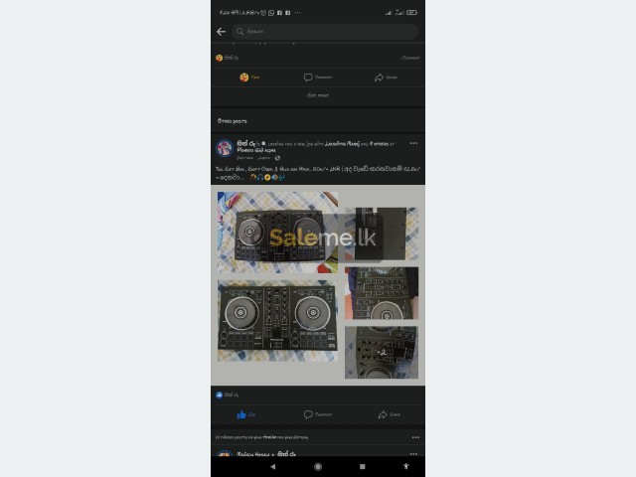
Task: Open Comment on the upper post
Action: tap(318, 78)
